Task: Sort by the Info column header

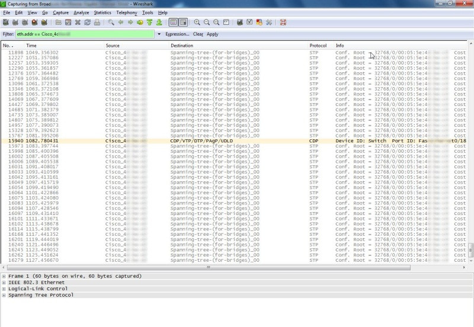Action: [x=401, y=46]
